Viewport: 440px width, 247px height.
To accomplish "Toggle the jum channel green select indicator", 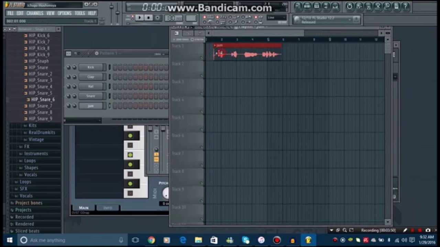I will point(110,106).
